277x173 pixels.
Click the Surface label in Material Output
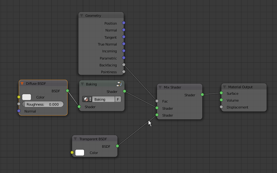233,94
